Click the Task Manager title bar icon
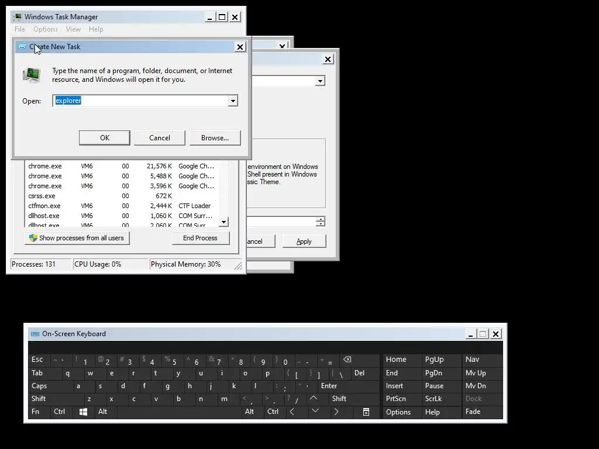Image resolution: width=599 pixels, height=449 pixels. click(x=18, y=17)
